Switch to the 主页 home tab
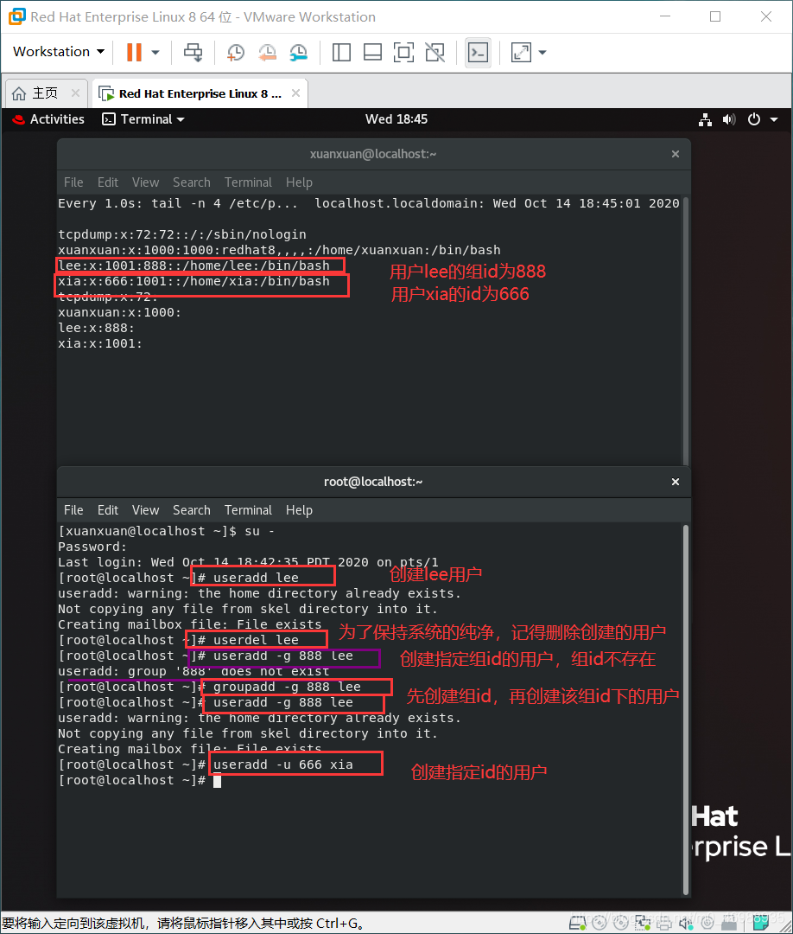Viewport: 793px width, 934px height. (x=45, y=93)
